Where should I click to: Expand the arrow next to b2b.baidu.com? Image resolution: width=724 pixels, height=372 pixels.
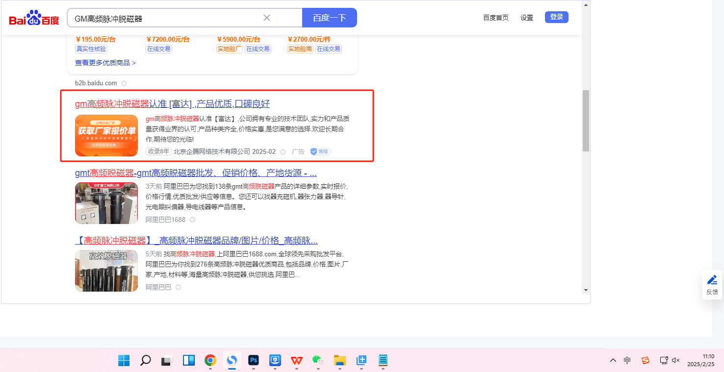(124, 83)
